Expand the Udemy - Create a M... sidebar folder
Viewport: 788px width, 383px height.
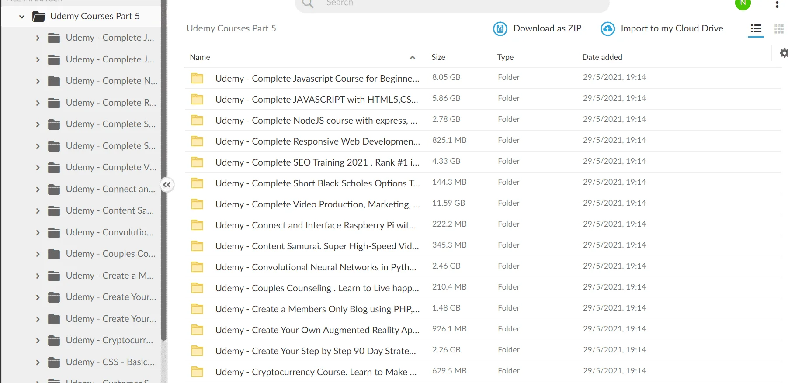[38, 276]
